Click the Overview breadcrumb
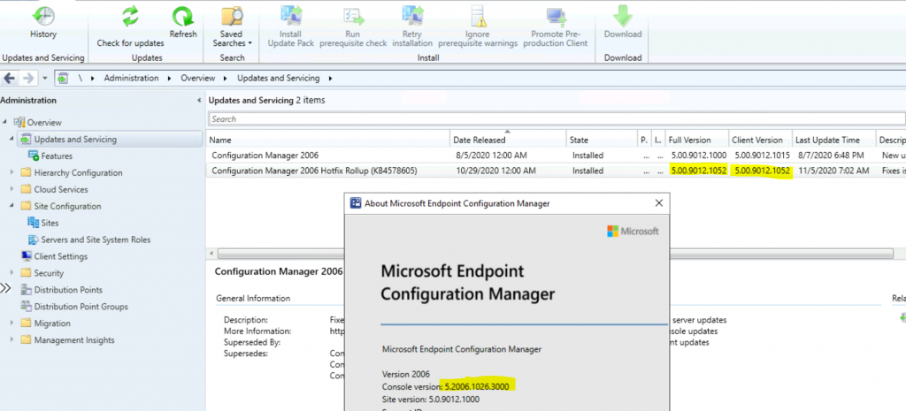Image resolution: width=906 pixels, height=411 pixels. (x=197, y=78)
